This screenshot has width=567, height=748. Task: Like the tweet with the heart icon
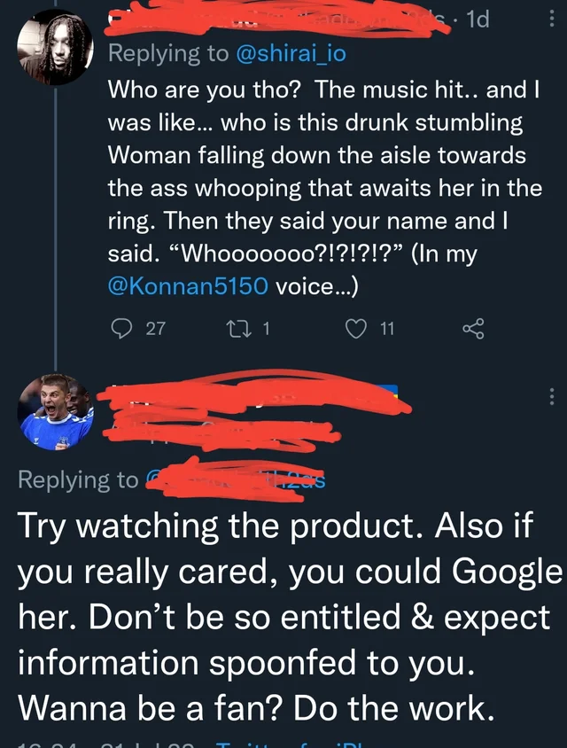click(356, 330)
